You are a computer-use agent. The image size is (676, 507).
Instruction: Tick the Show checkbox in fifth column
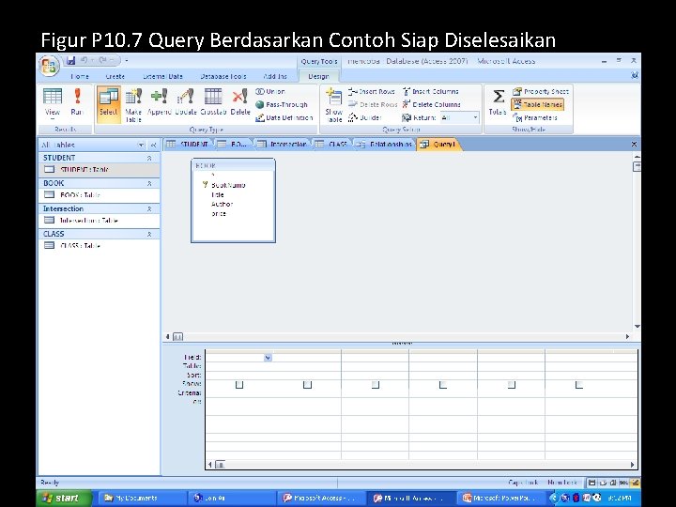[x=512, y=384]
